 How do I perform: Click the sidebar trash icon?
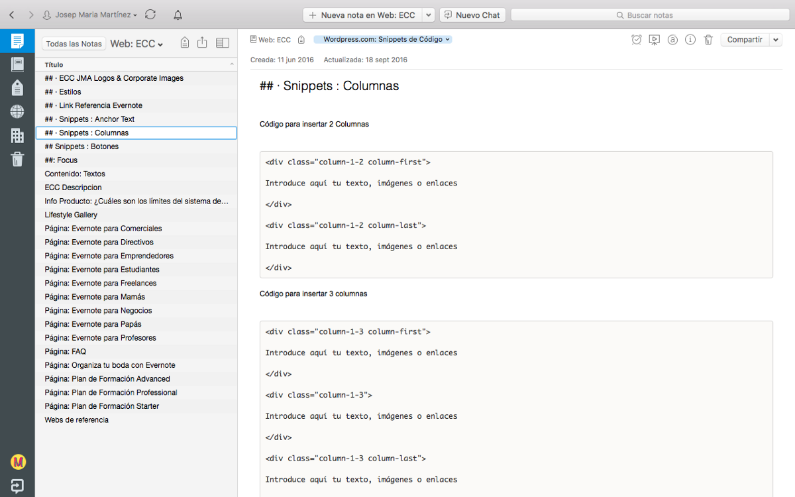point(17,159)
